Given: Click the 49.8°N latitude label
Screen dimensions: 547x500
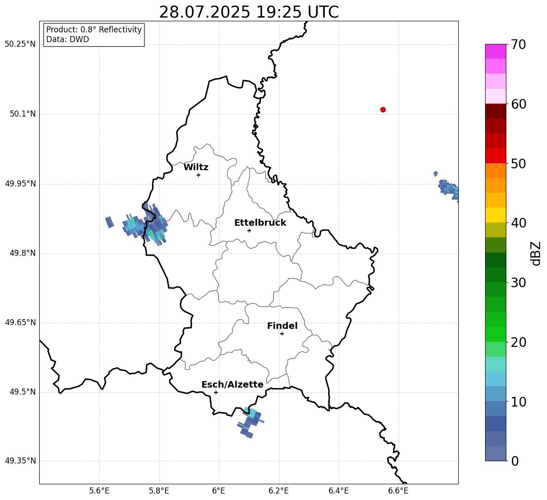Looking at the screenshot, I should pos(23,253).
